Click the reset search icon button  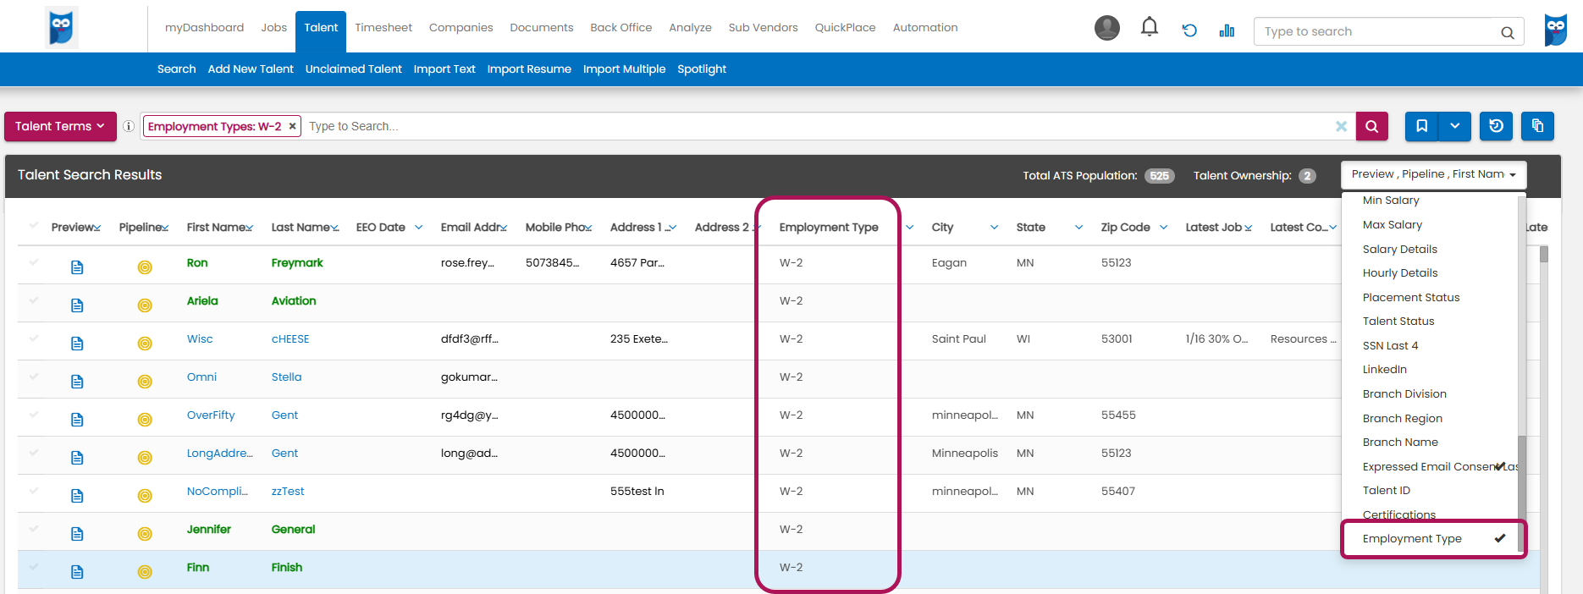tap(1496, 126)
